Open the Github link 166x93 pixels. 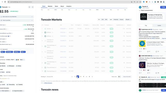click(18, 66)
